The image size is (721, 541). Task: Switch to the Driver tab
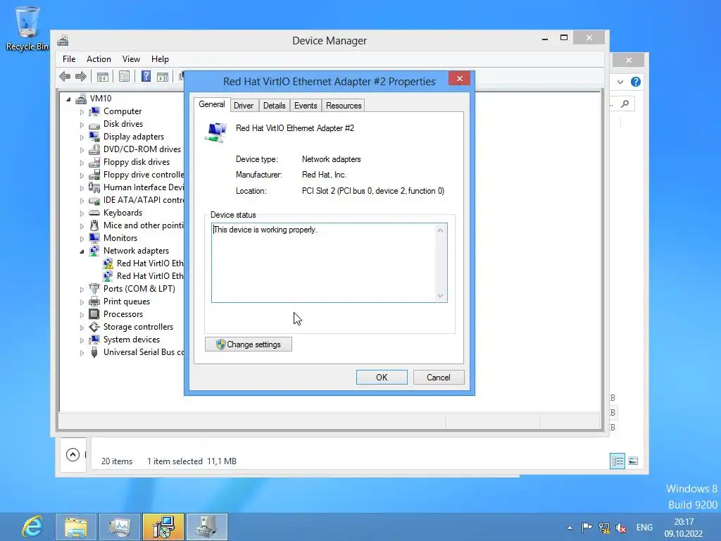[243, 106]
